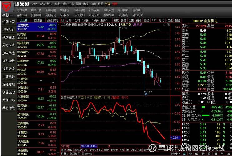This screenshot has width=232, height=156.
Task: Open F10 company info
Action: [154, 20]
